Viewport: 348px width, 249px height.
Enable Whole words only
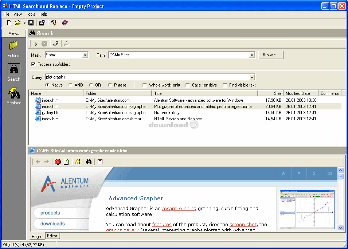click(x=145, y=85)
